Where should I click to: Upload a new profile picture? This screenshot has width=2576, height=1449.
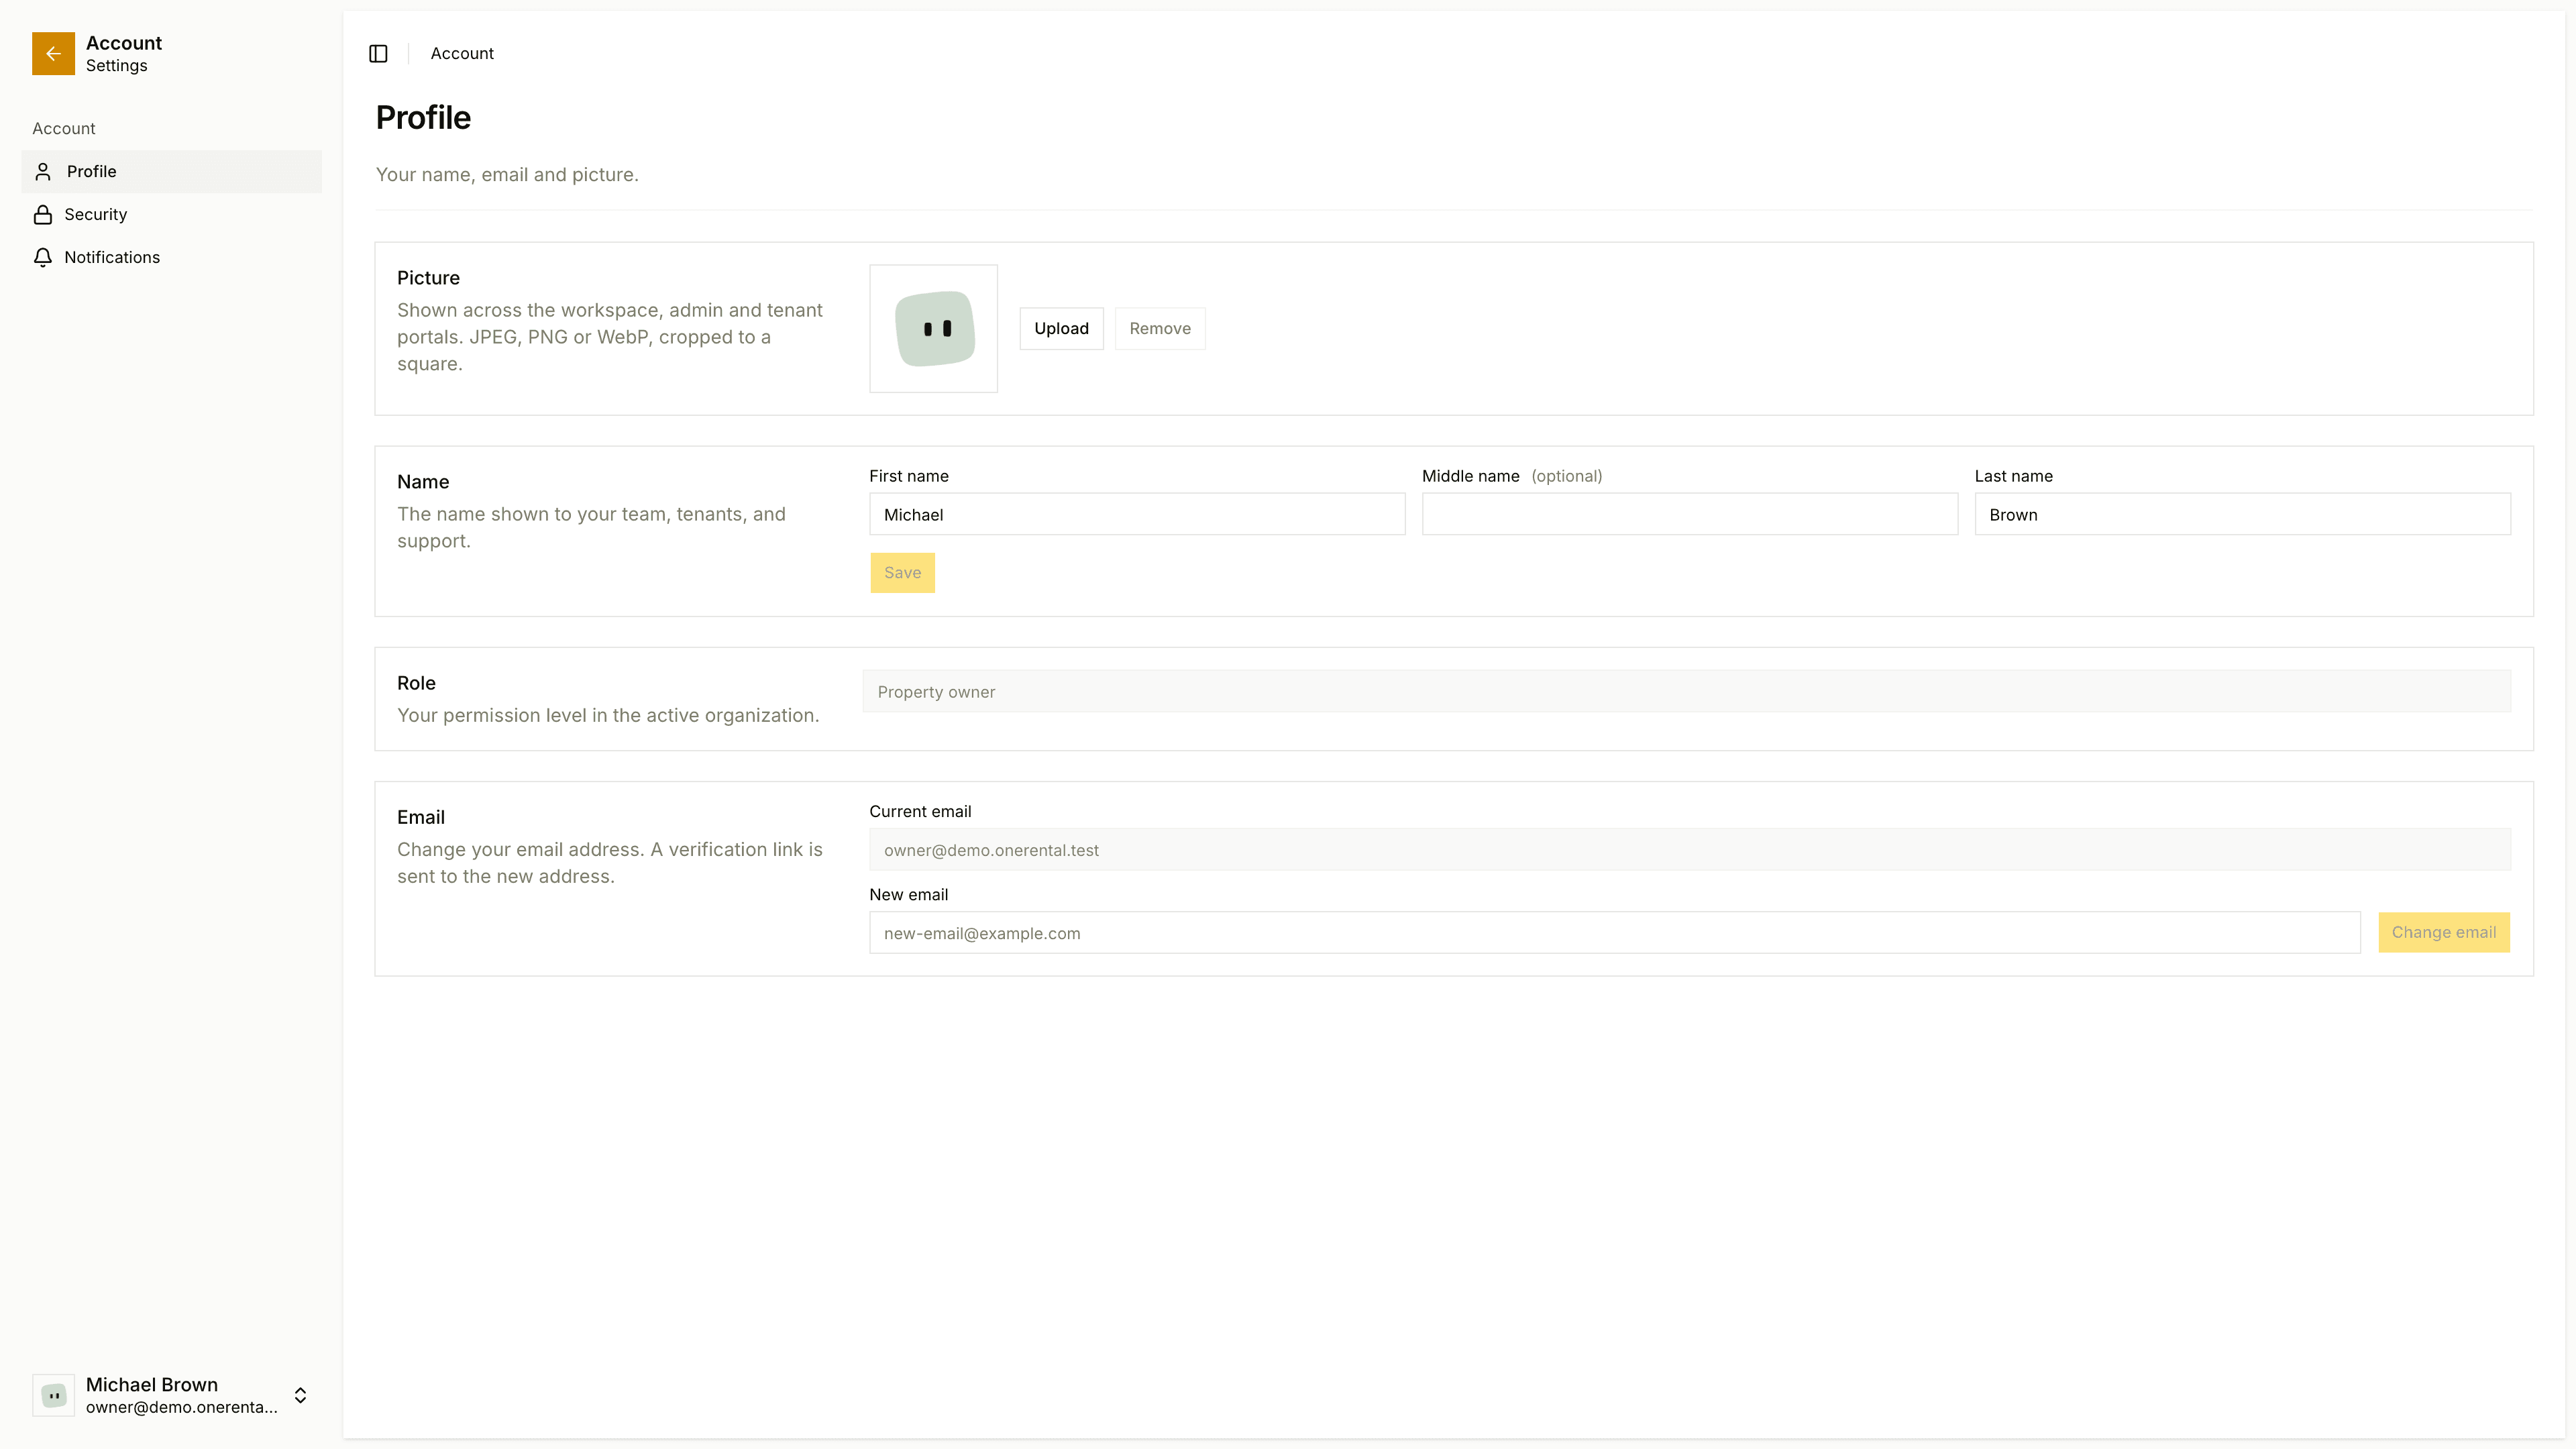click(1061, 329)
